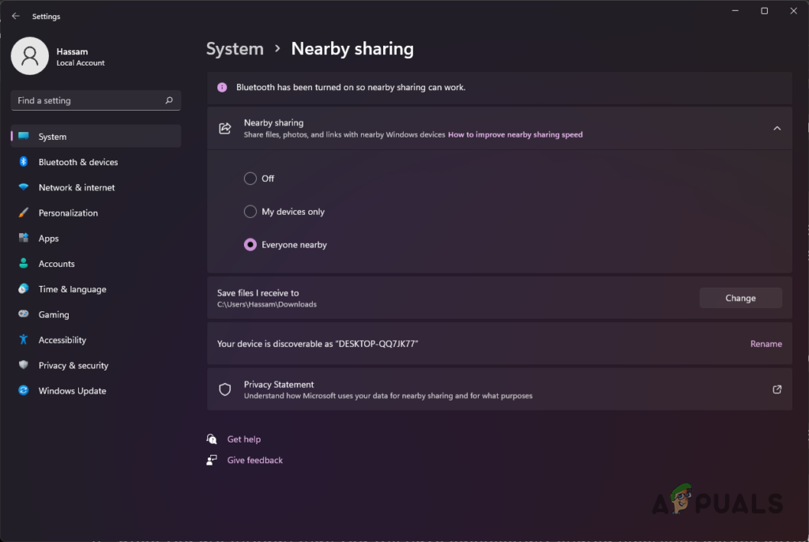This screenshot has width=809, height=542.
Task: Click the Find a setting search box
Action: (87, 100)
